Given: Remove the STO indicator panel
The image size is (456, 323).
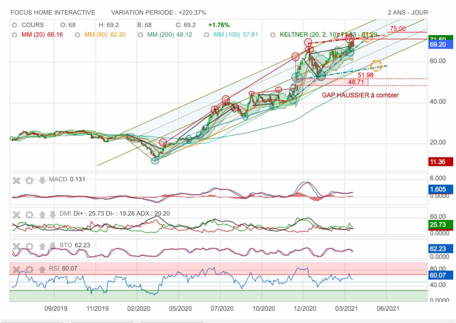Looking at the screenshot, I should 16,246.
